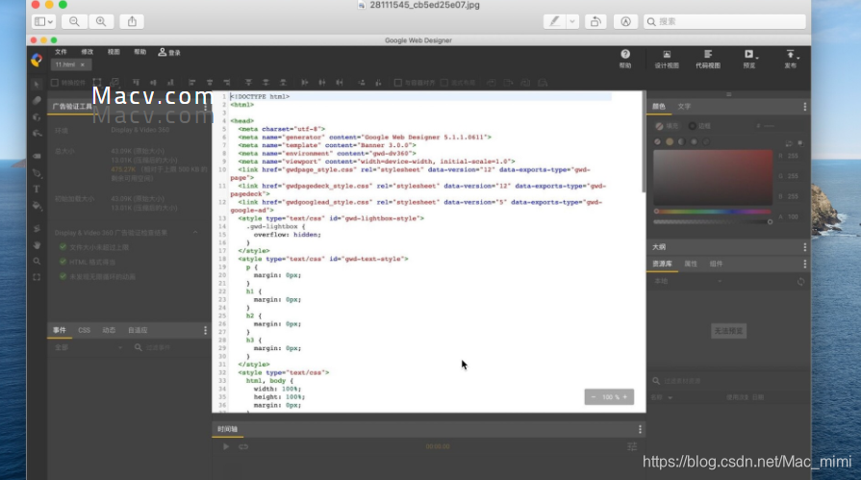Select the Border (边框) color option

click(x=699, y=126)
